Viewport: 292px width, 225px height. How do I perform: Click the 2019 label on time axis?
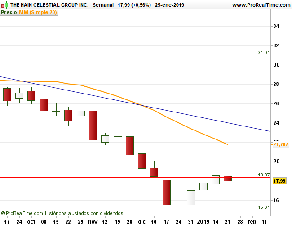(204, 222)
